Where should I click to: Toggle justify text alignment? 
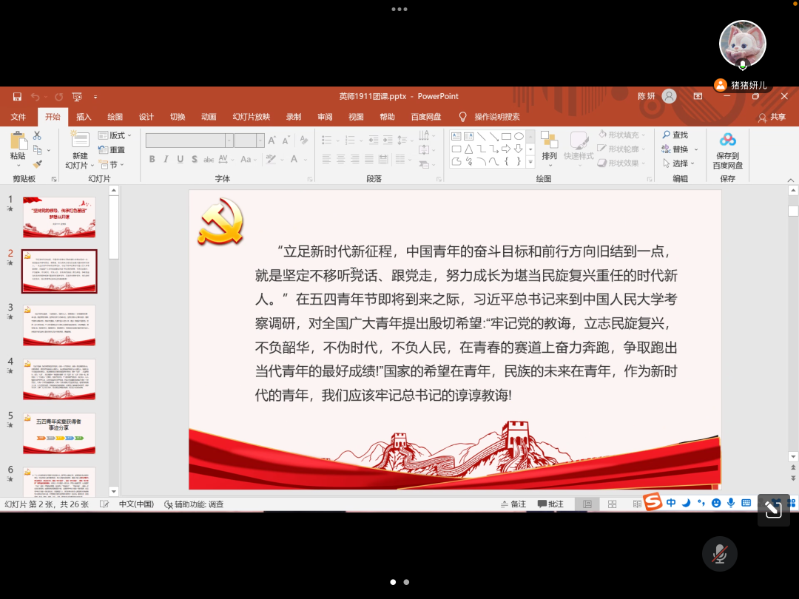coord(369,160)
